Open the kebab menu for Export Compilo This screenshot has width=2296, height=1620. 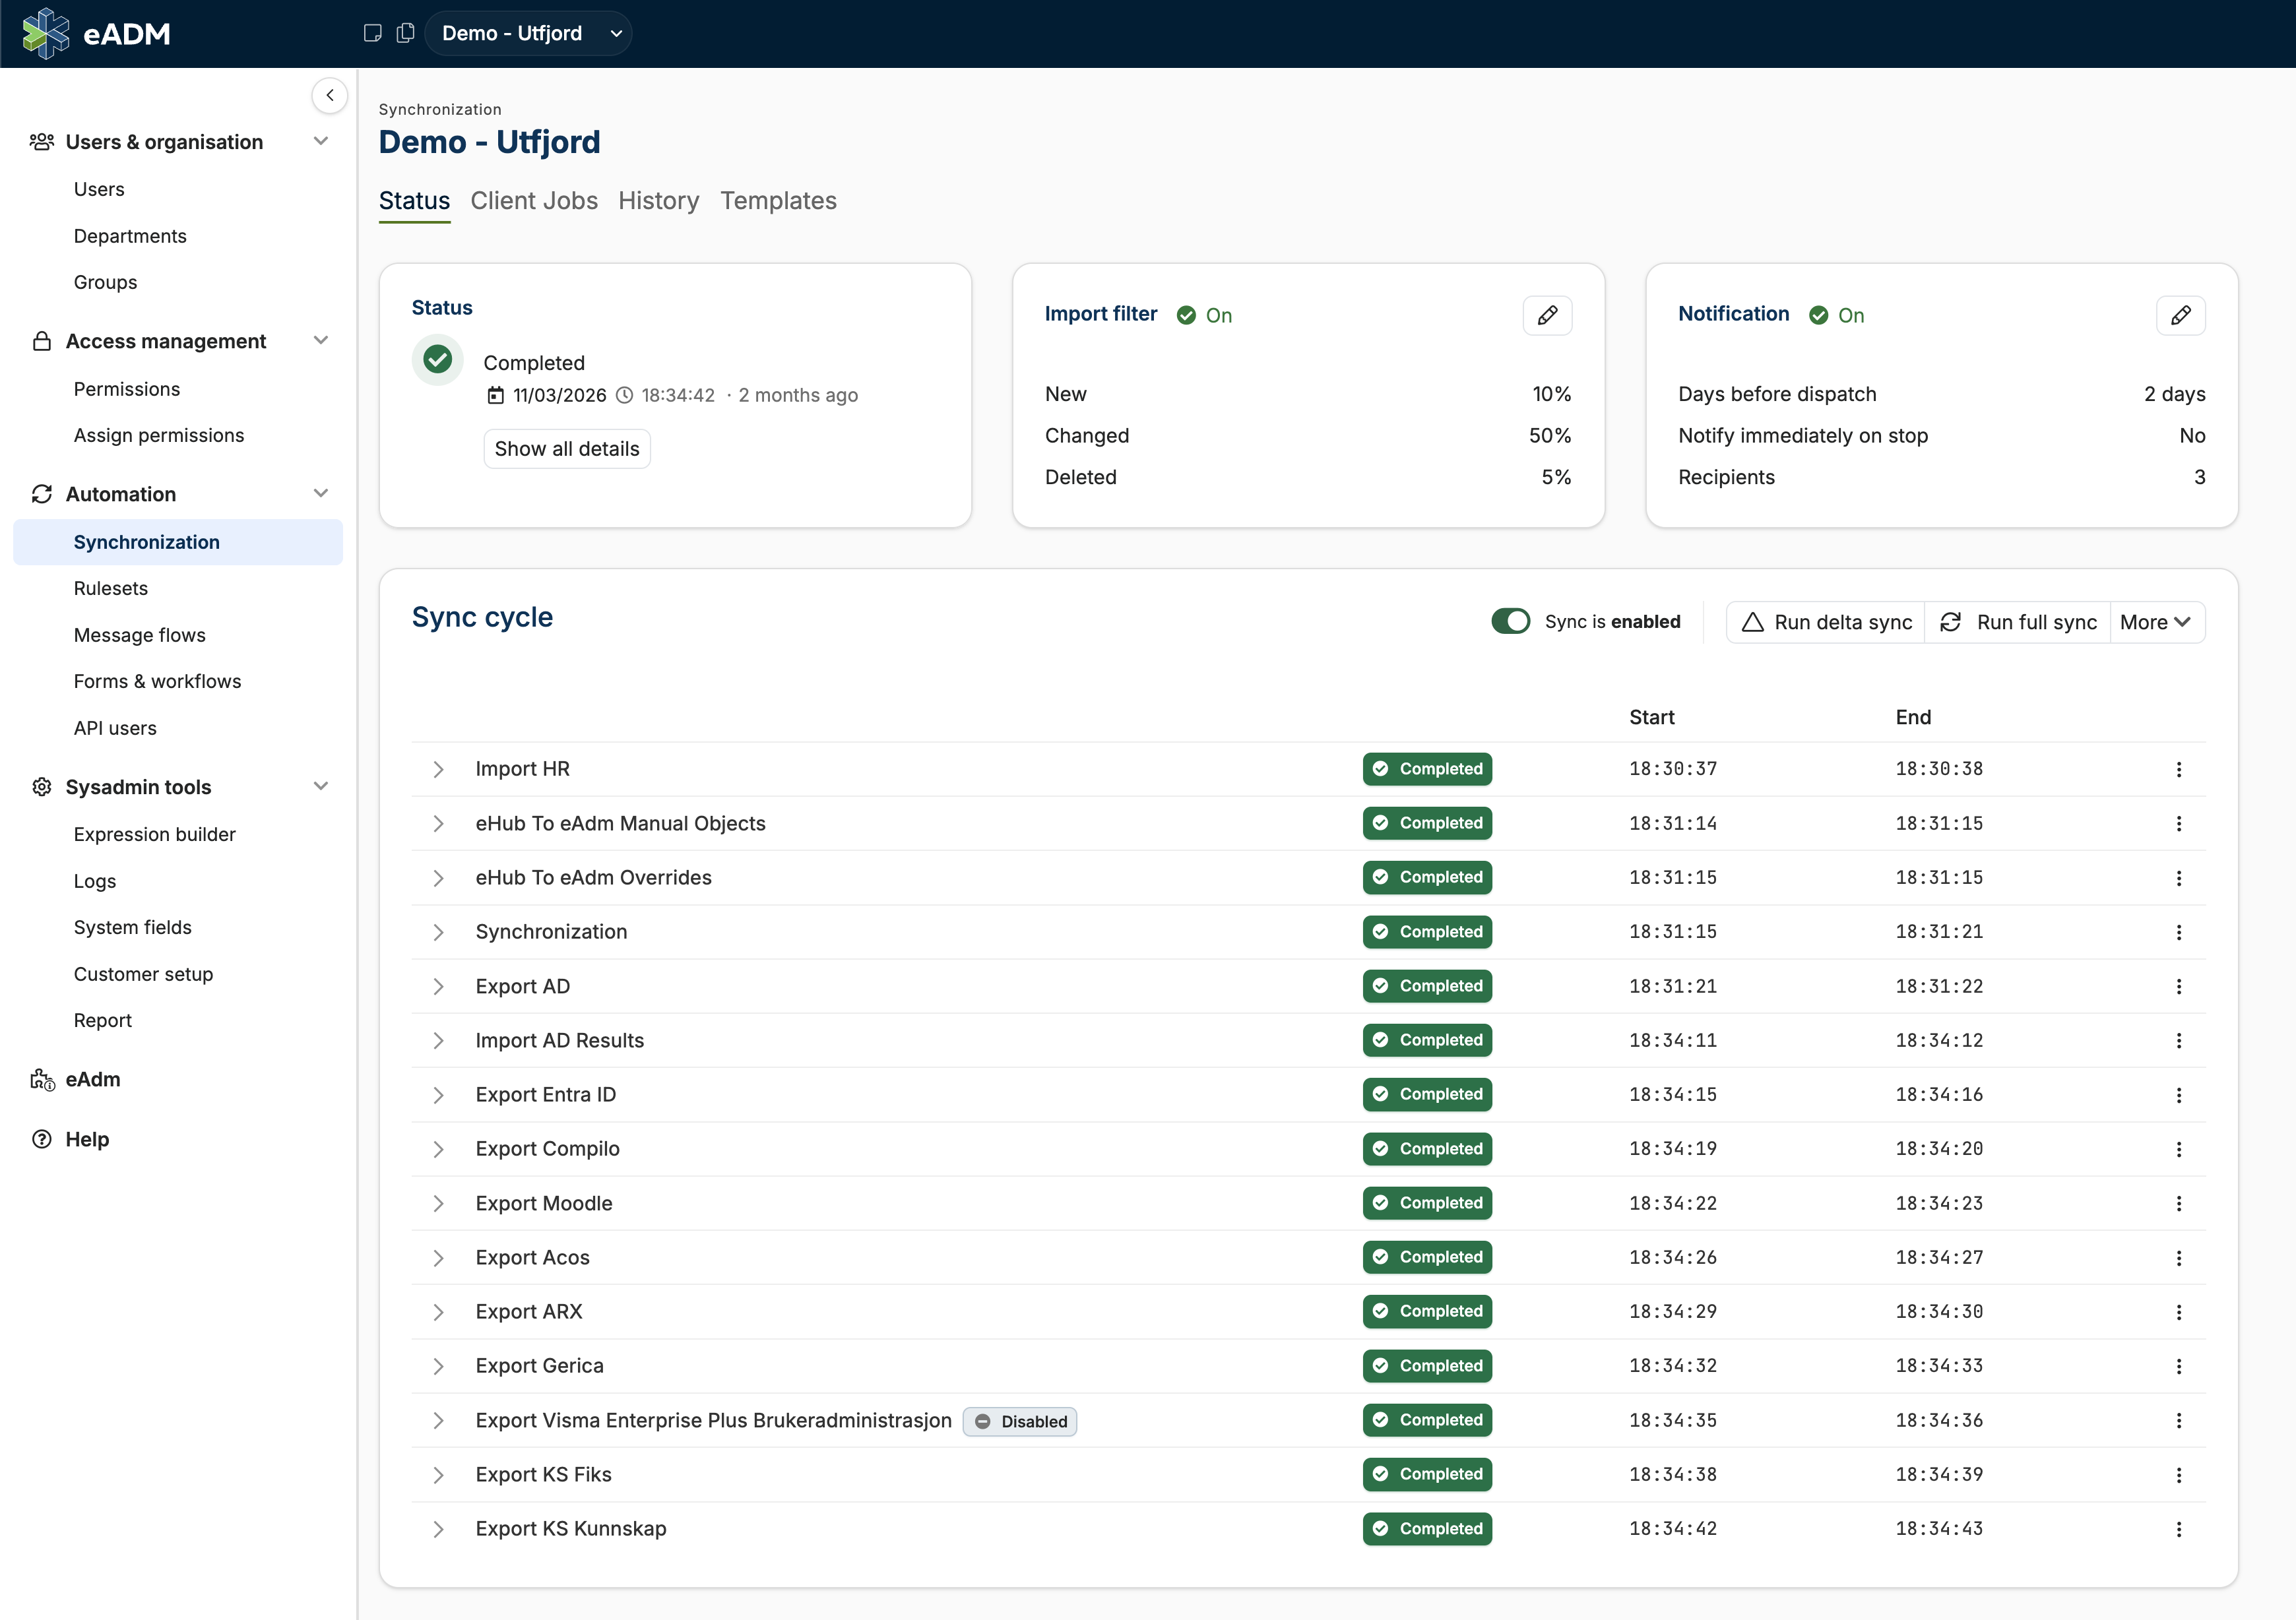2178,1149
